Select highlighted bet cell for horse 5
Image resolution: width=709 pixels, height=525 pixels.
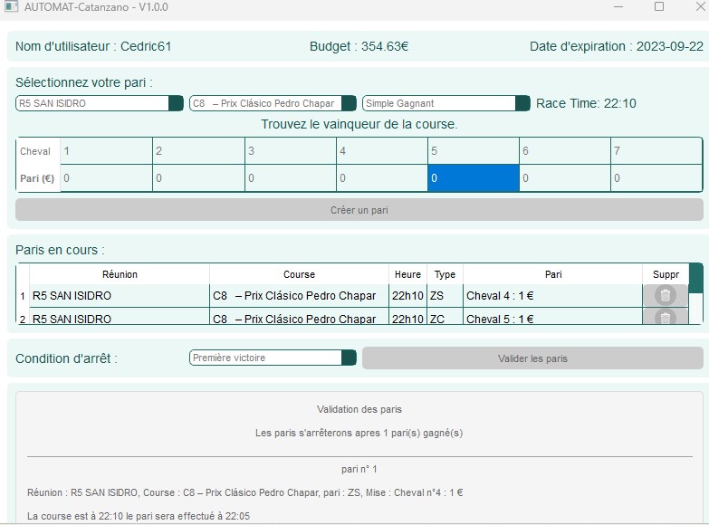474,178
